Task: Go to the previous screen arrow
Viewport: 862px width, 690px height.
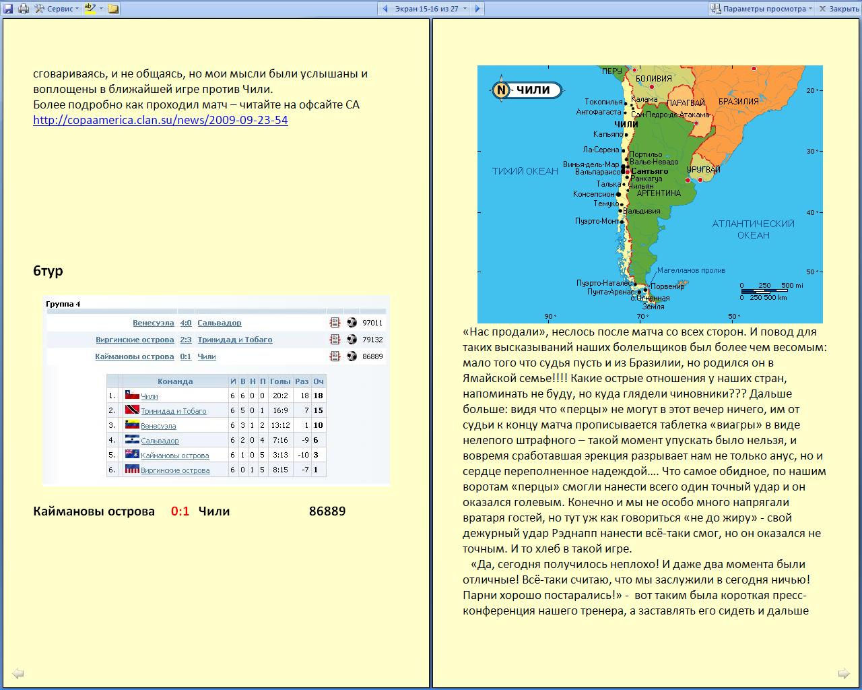Action: click(385, 9)
